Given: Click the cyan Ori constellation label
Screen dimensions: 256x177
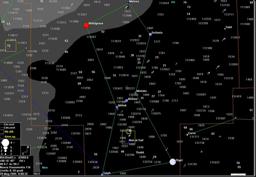Looking at the screenshot, I should tap(173, 2).
